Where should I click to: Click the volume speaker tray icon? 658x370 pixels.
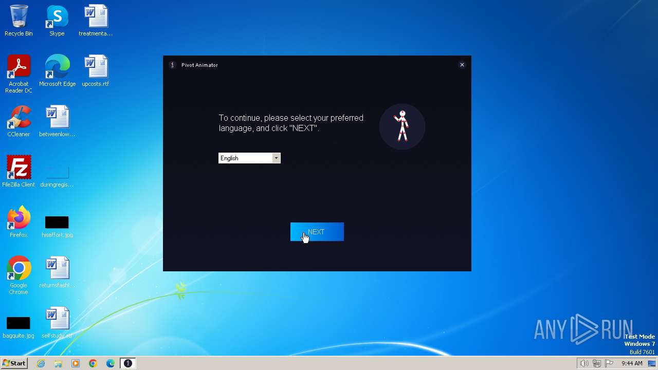pyautogui.click(x=584, y=363)
